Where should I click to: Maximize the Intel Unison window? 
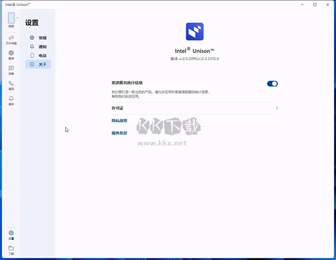click(315, 4)
